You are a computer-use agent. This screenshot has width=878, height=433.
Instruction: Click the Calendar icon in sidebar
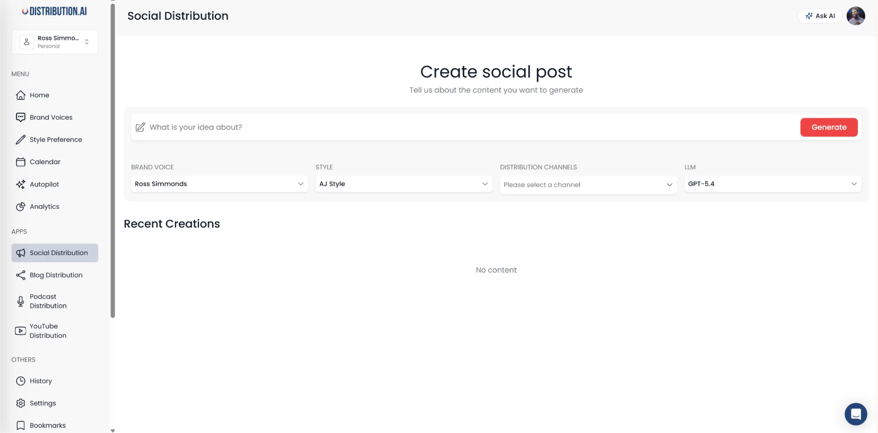[21, 162]
